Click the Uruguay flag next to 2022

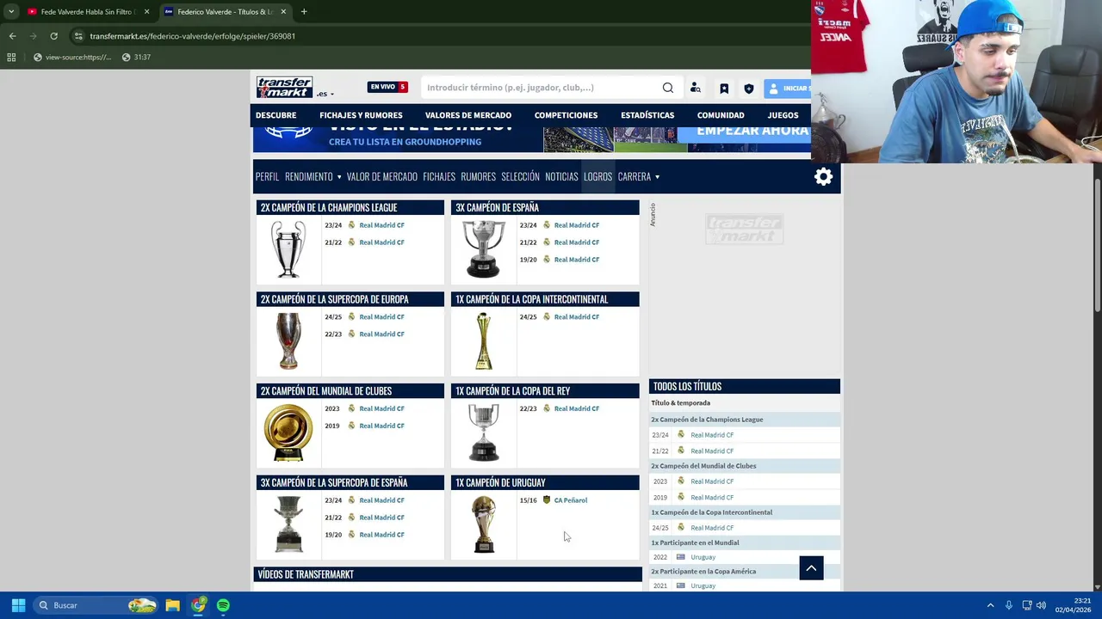[x=680, y=557]
